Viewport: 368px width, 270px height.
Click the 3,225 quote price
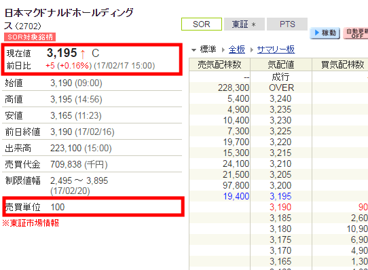280,131
